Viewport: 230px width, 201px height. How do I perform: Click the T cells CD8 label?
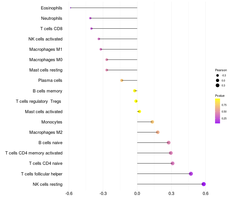pos(51,29)
